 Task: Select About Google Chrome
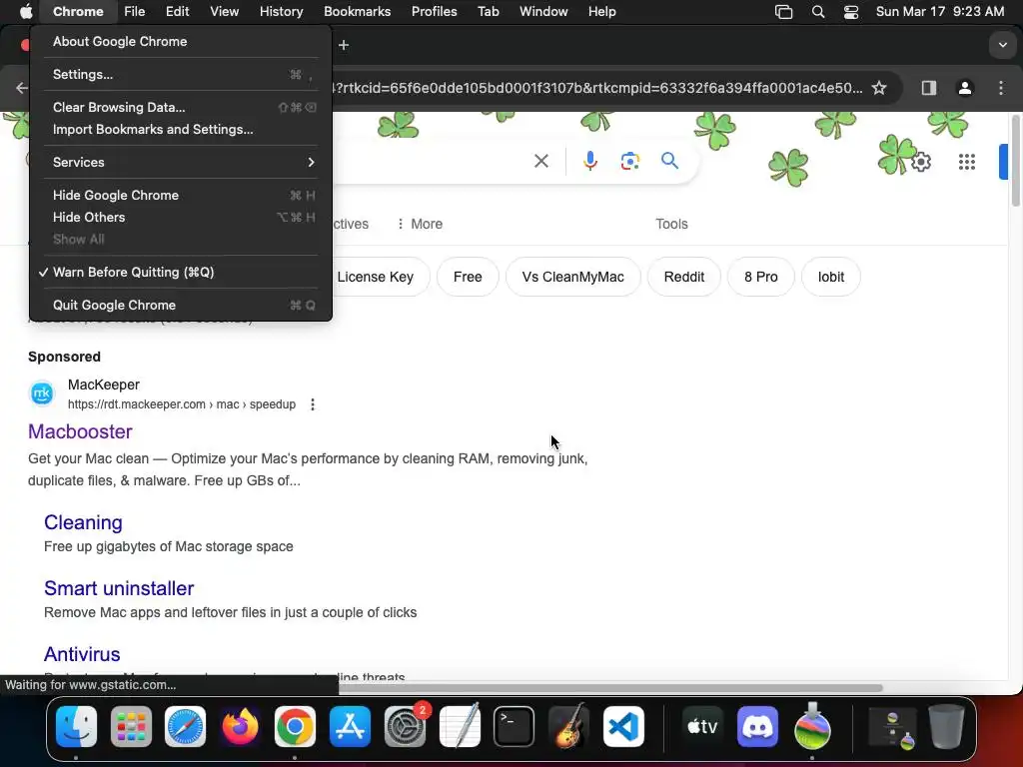[181, 41]
